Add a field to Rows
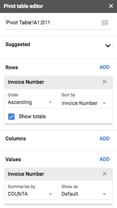Viewport: 117px width, 208px height. [x=105, y=67]
